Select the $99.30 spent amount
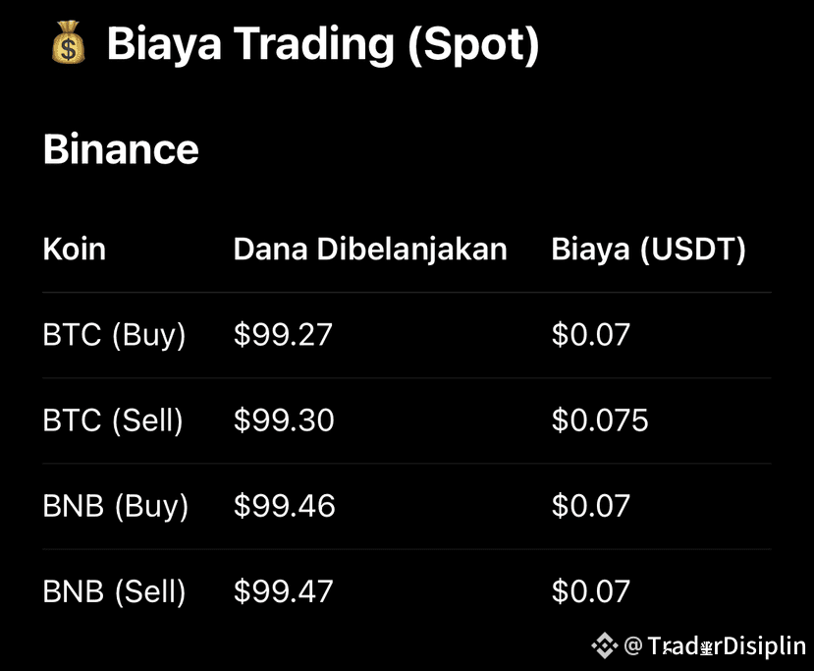The image size is (814, 671). pyautogui.click(x=284, y=420)
